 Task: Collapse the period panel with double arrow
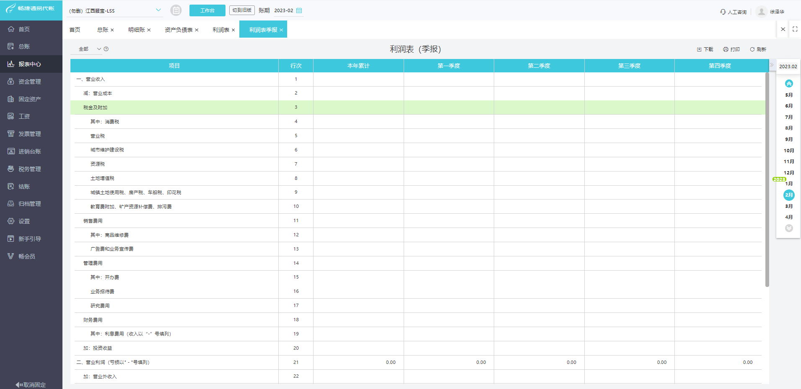(x=771, y=65)
